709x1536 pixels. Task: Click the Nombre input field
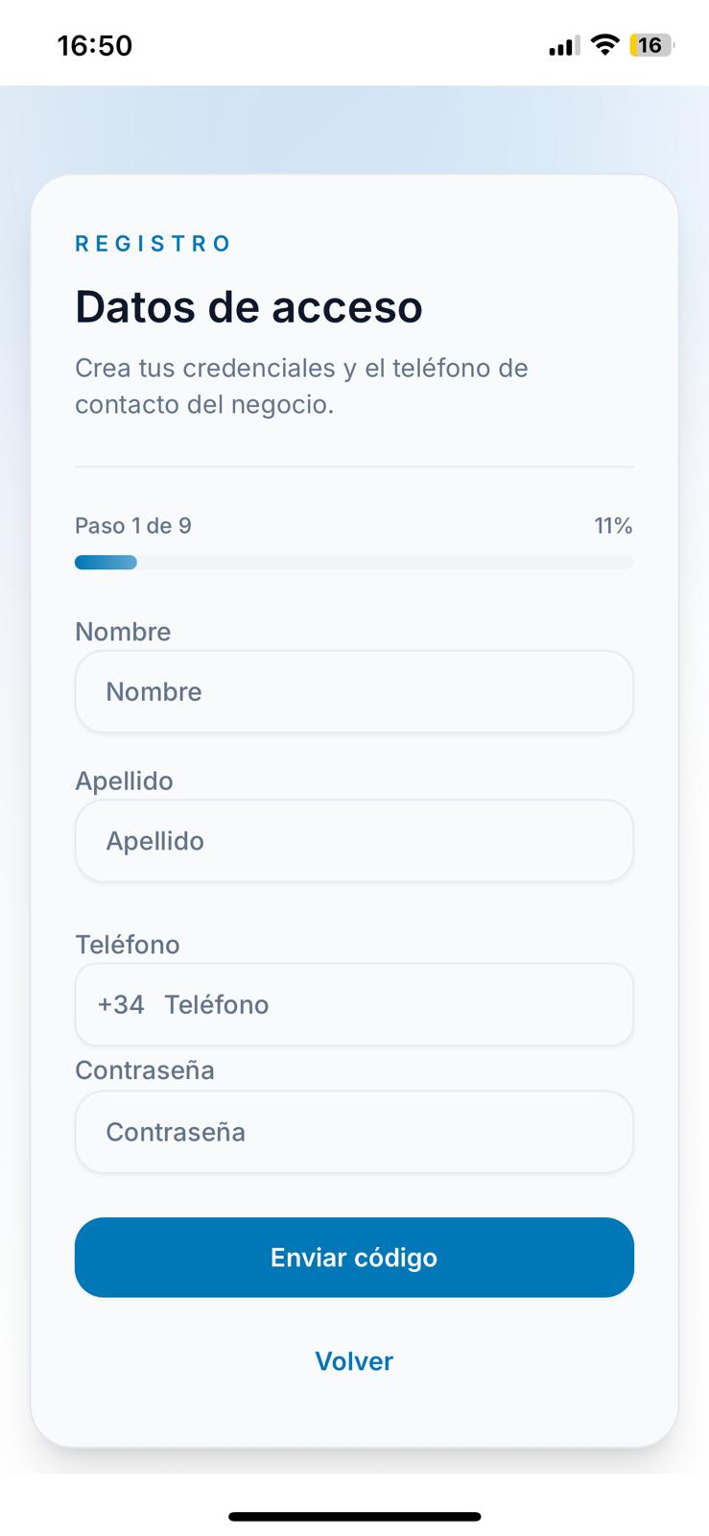pos(354,691)
